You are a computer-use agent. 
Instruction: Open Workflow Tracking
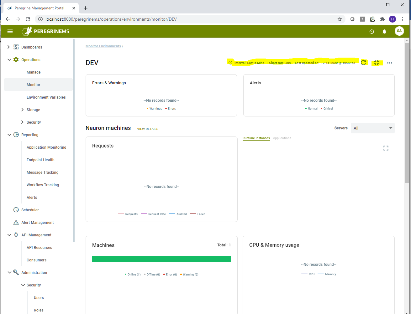point(43,185)
